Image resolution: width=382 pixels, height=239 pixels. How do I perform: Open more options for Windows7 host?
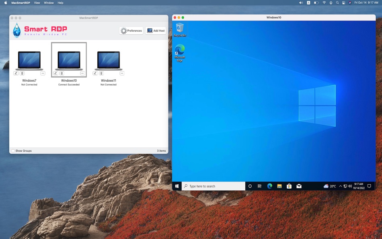(43, 73)
